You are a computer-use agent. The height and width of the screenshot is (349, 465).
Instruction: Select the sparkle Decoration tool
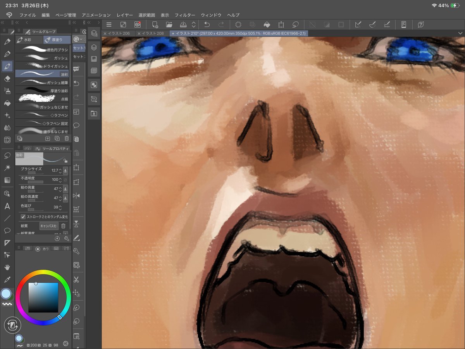tap(7, 116)
